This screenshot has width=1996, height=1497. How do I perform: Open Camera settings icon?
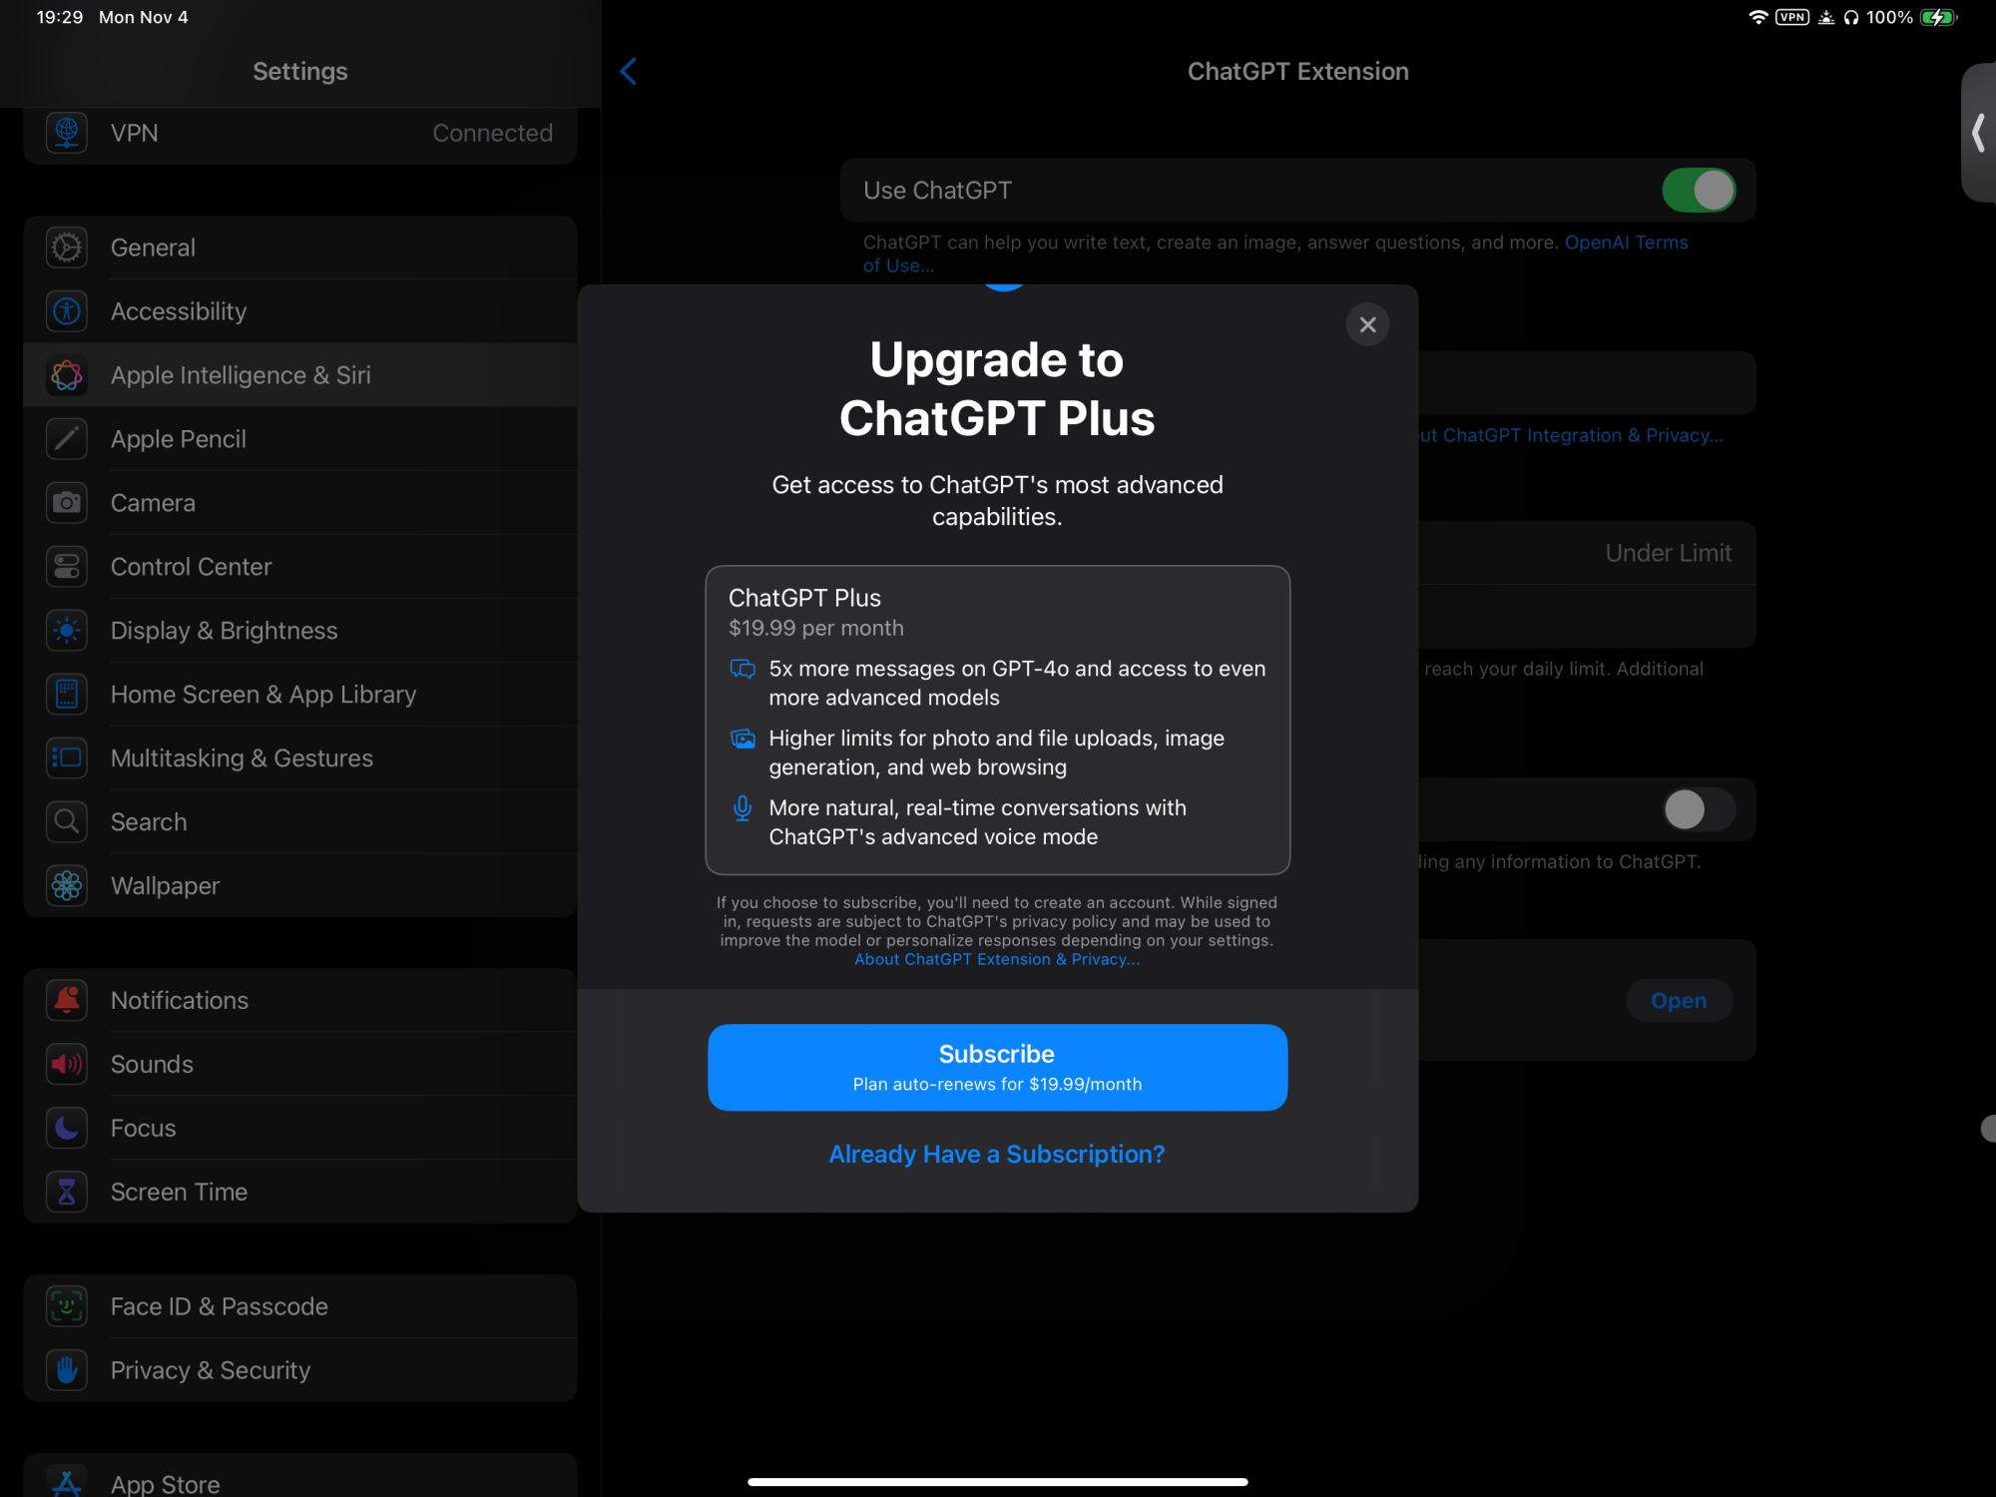(x=67, y=503)
